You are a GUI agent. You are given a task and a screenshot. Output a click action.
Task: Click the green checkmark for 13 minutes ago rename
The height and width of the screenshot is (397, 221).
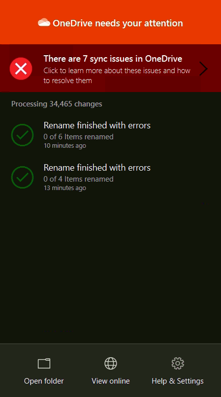(x=22, y=177)
